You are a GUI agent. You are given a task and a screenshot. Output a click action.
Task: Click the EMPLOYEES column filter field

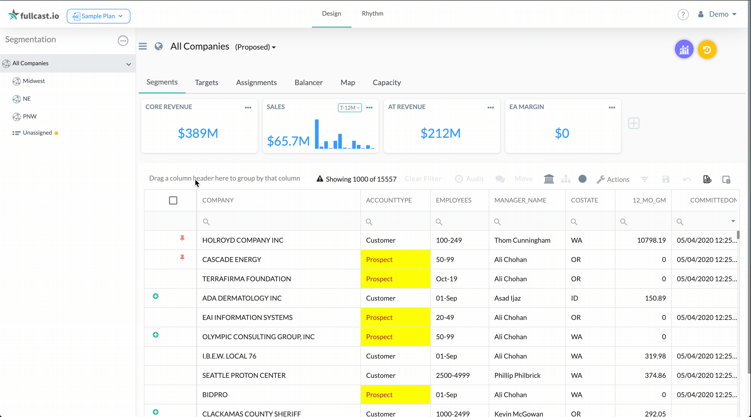click(x=459, y=222)
